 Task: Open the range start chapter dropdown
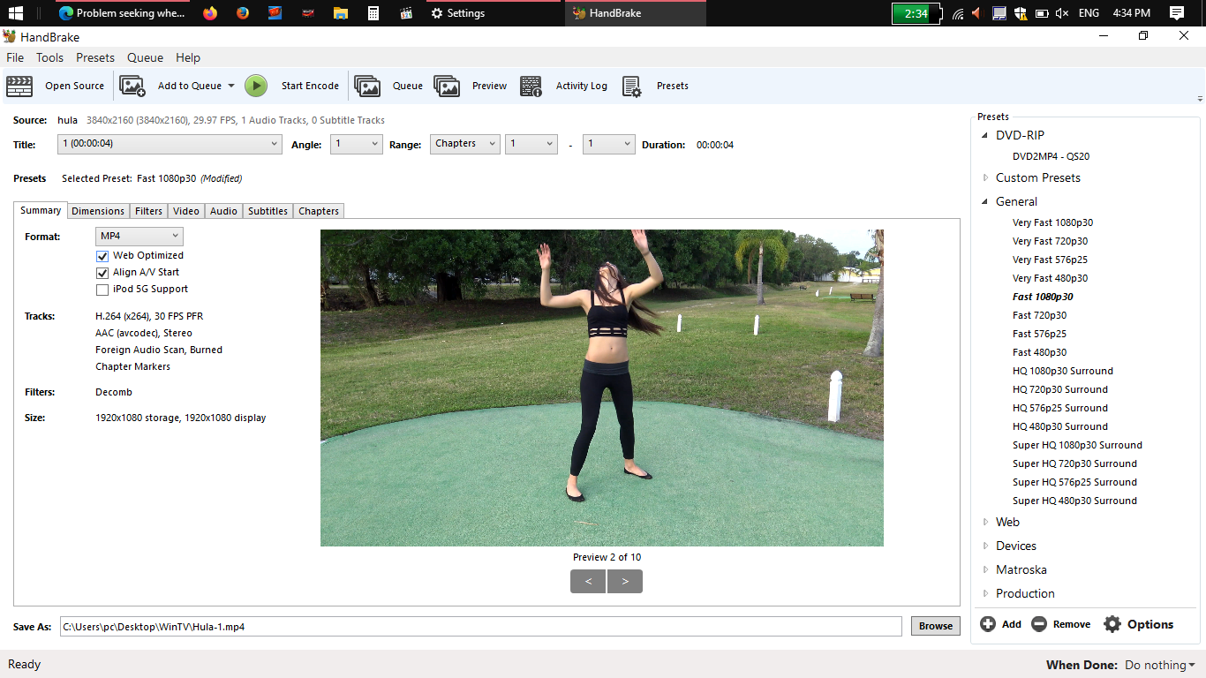pyautogui.click(x=531, y=144)
